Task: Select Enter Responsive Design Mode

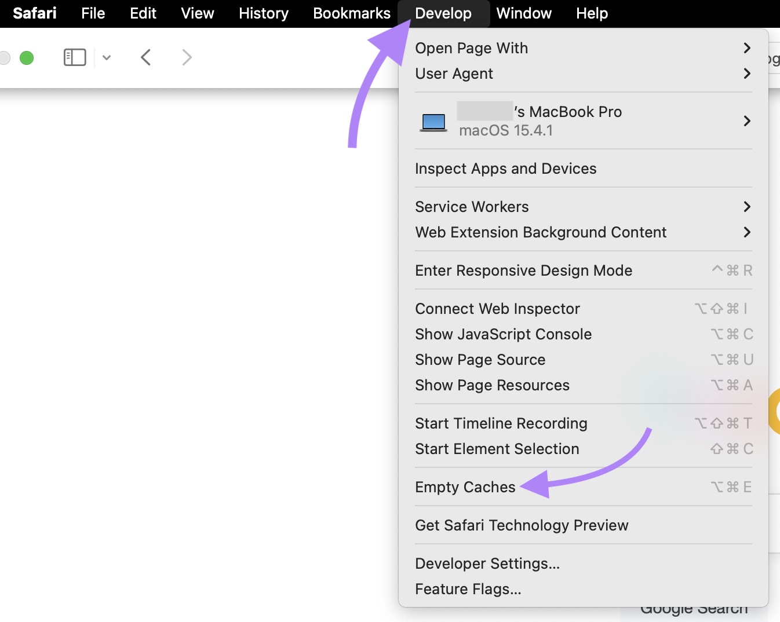Action: pyautogui.click(x=523, y=270)
